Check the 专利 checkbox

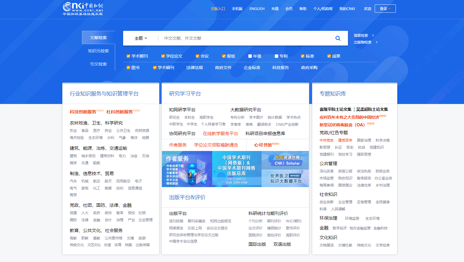click(x=277, y=56)
